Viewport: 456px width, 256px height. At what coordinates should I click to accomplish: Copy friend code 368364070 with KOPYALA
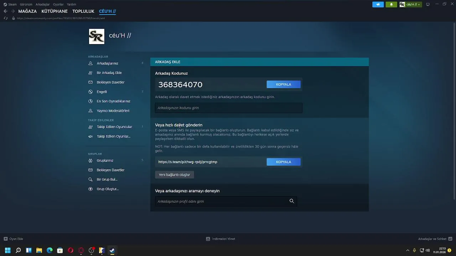click(284, 84)
